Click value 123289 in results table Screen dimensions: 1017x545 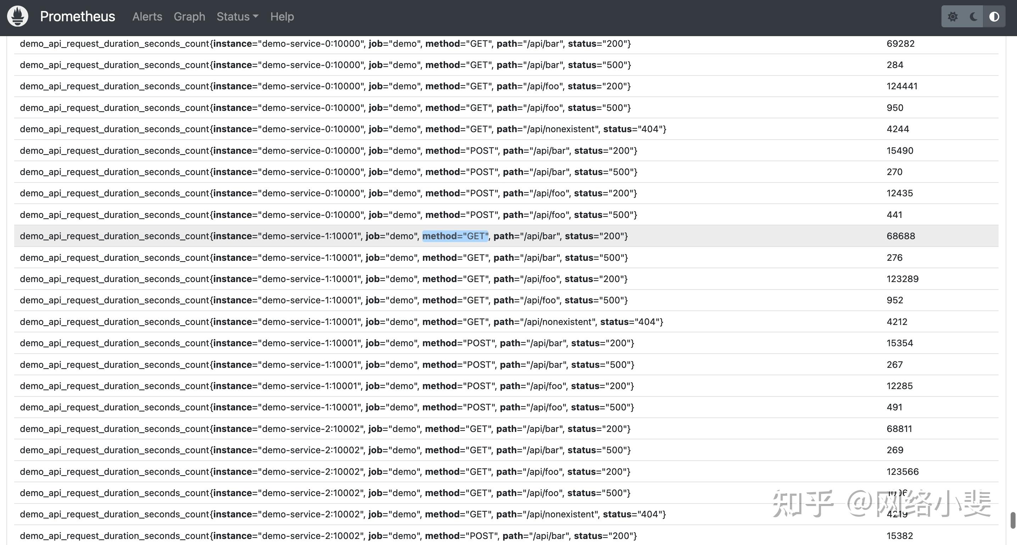click(902, 279)
